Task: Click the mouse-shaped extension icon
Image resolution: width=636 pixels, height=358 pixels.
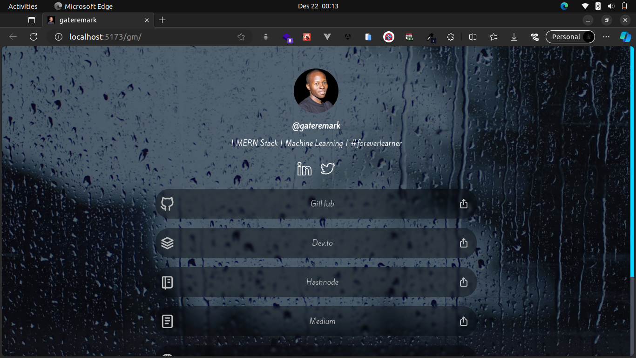Action: pos(266,37)
